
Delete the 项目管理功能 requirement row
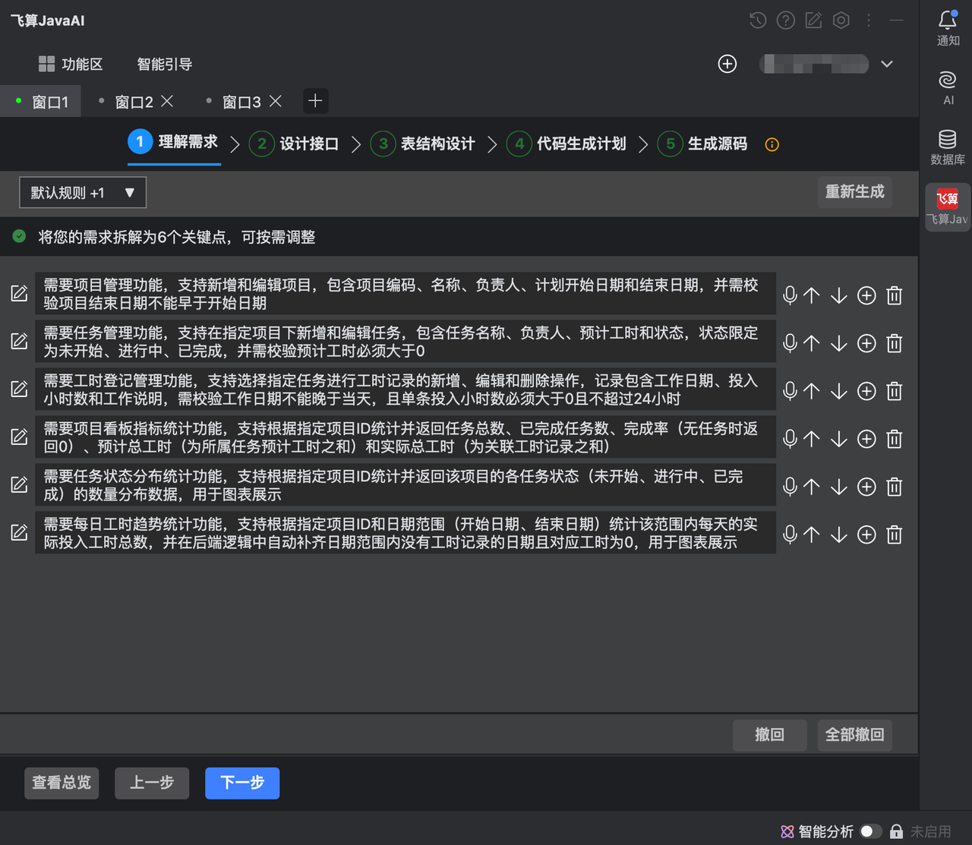click(895, 295)
